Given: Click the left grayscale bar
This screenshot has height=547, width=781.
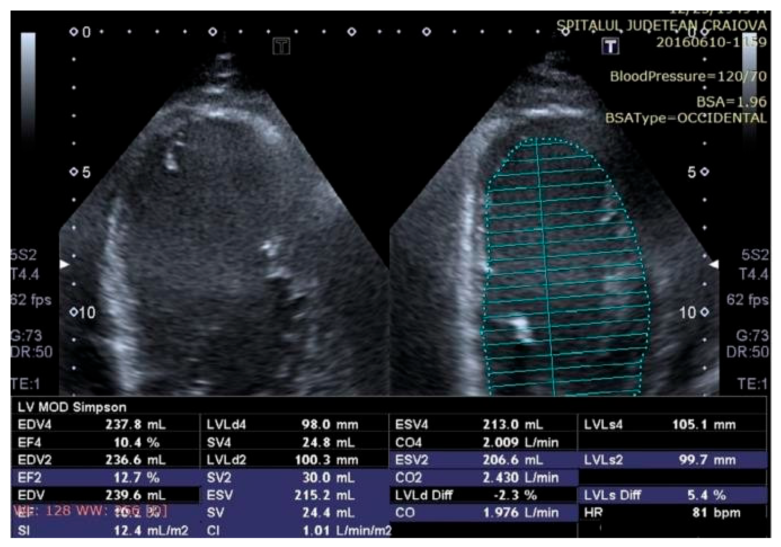Looking at the screenshot, I should tap(28, 83).
